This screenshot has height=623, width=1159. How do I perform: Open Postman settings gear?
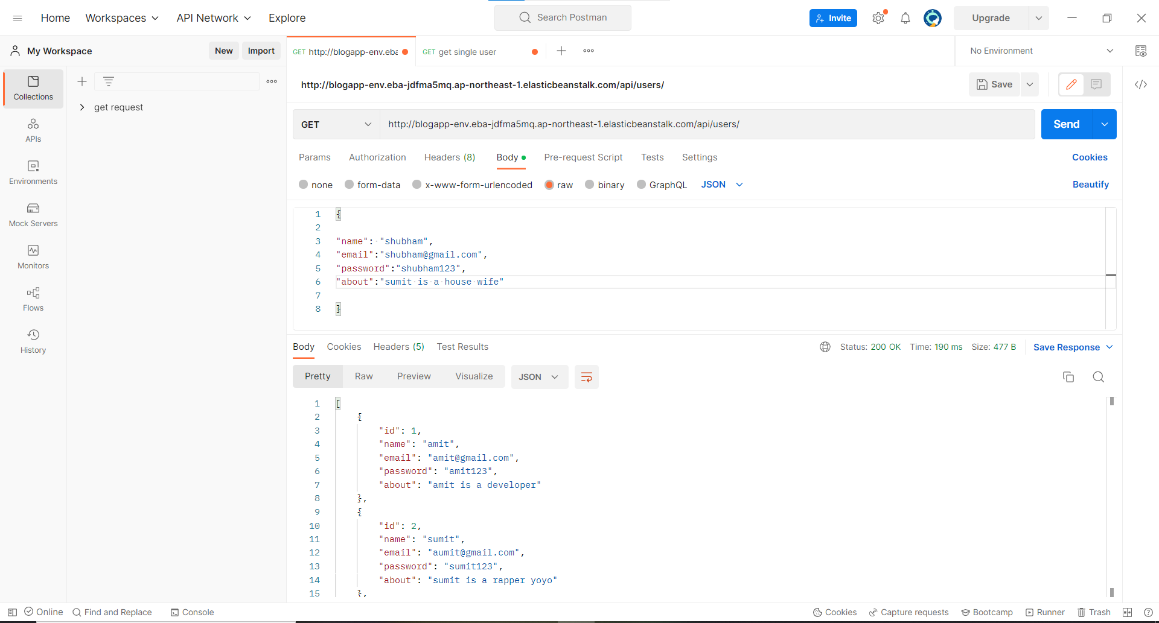point(878,17)
